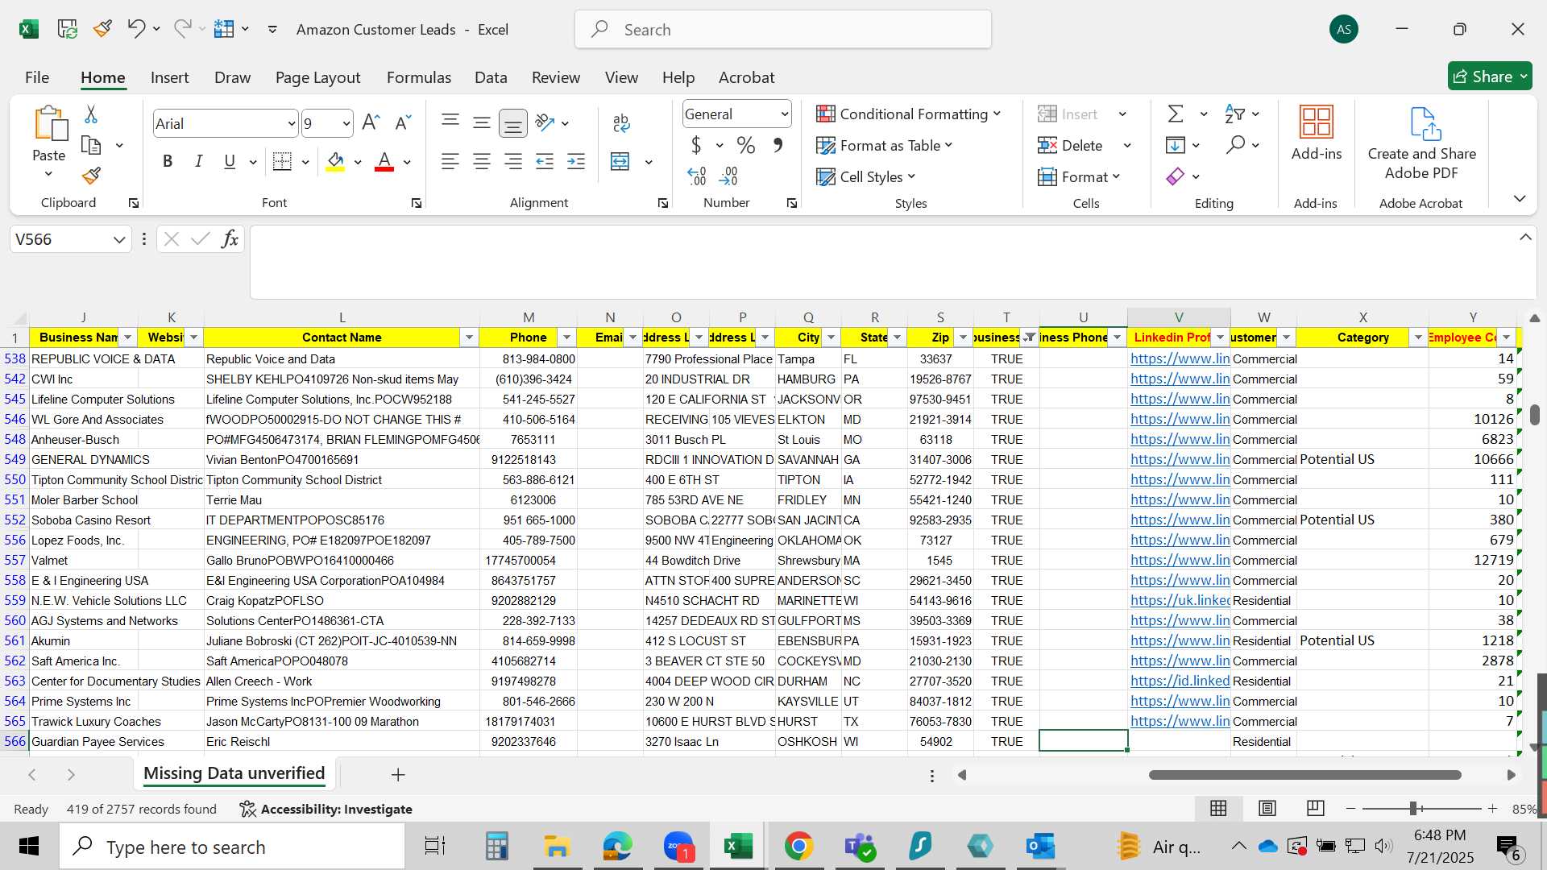The width and height of the screenshot is (1547, 870).
Task: Click the Sort & Filter icon
Action: pos(1234,114)
